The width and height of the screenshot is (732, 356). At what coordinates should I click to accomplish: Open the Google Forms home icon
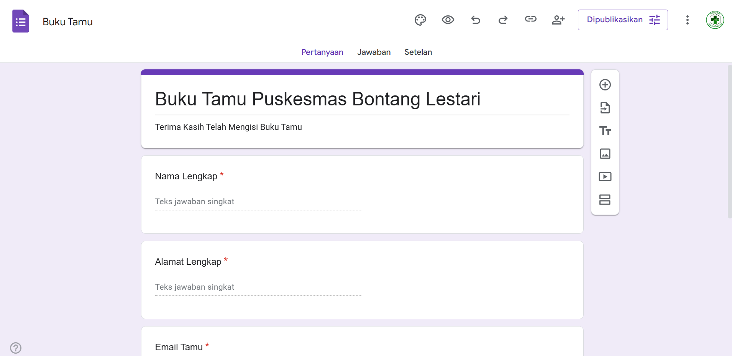click(x=21, y=21)
